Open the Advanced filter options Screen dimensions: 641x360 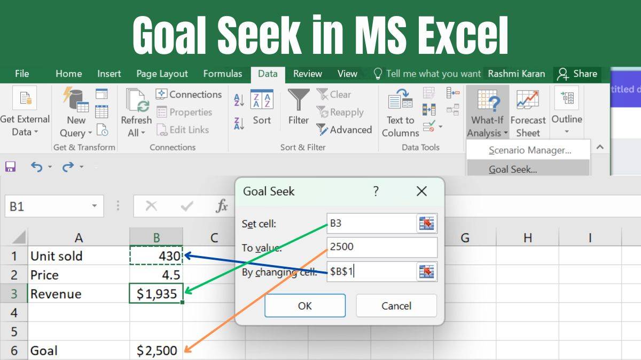coord(344,130)
